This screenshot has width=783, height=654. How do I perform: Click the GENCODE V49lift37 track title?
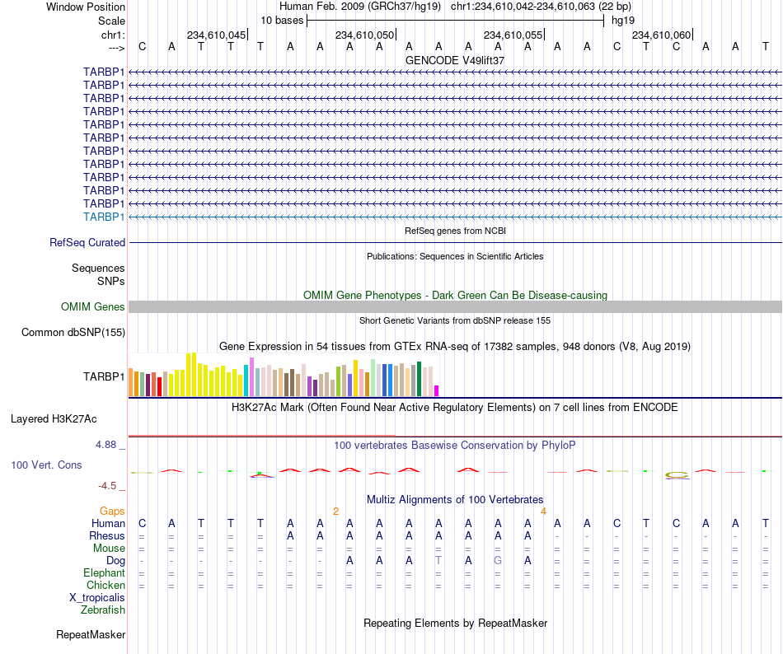click(x=455, y=60)
